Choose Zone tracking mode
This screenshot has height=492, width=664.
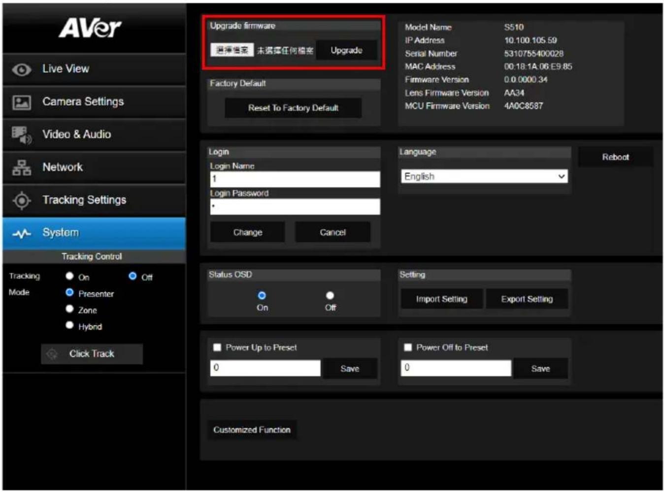[x=69, y=309]
